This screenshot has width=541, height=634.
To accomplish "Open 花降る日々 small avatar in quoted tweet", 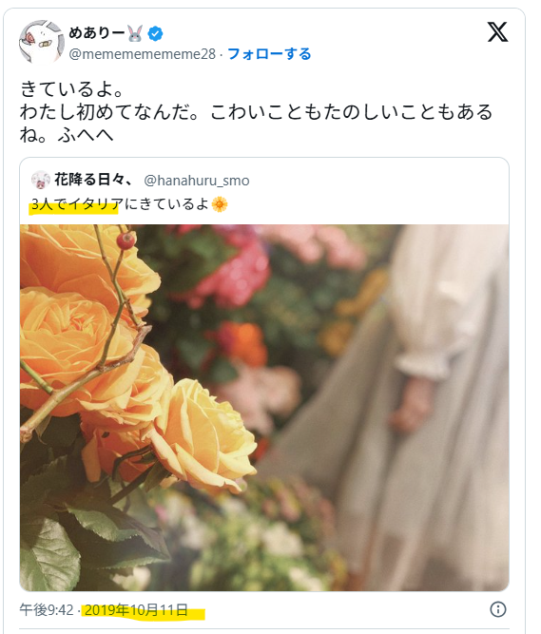I will coord(41,180).
